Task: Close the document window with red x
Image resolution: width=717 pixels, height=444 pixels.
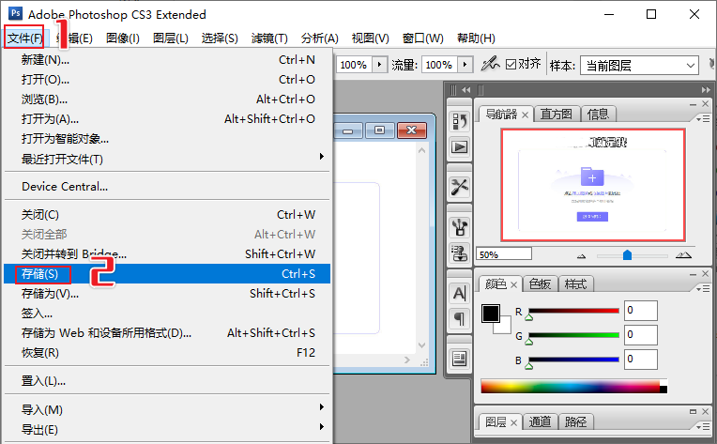Action: pyautogui.click(x=412, y=130)
